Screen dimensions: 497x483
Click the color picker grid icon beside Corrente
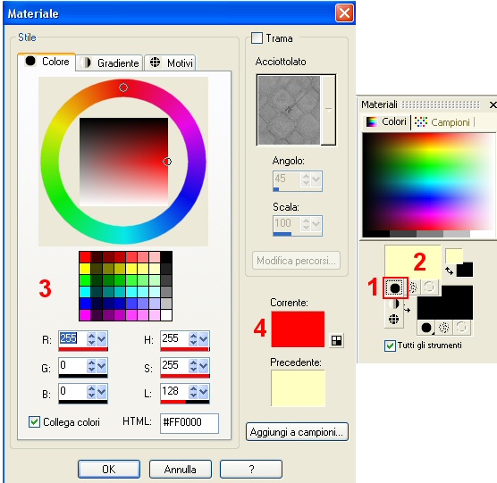[336, 340]
